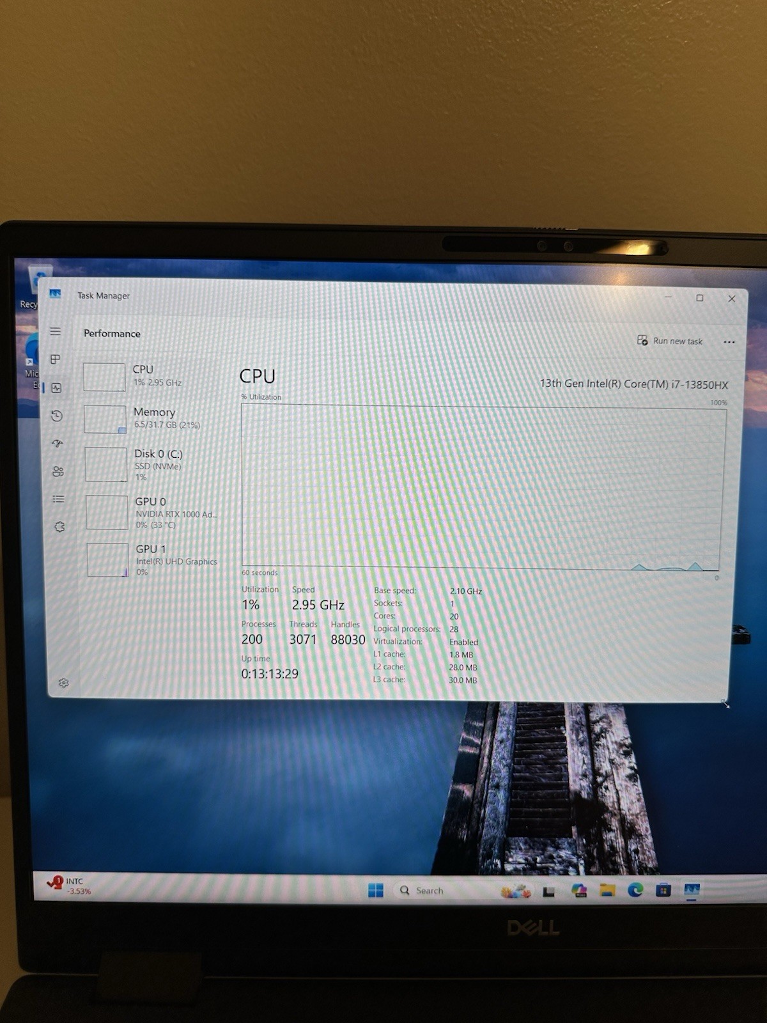Go to the Processes page icon
The image size is (767, 1023).
point(56,359)
